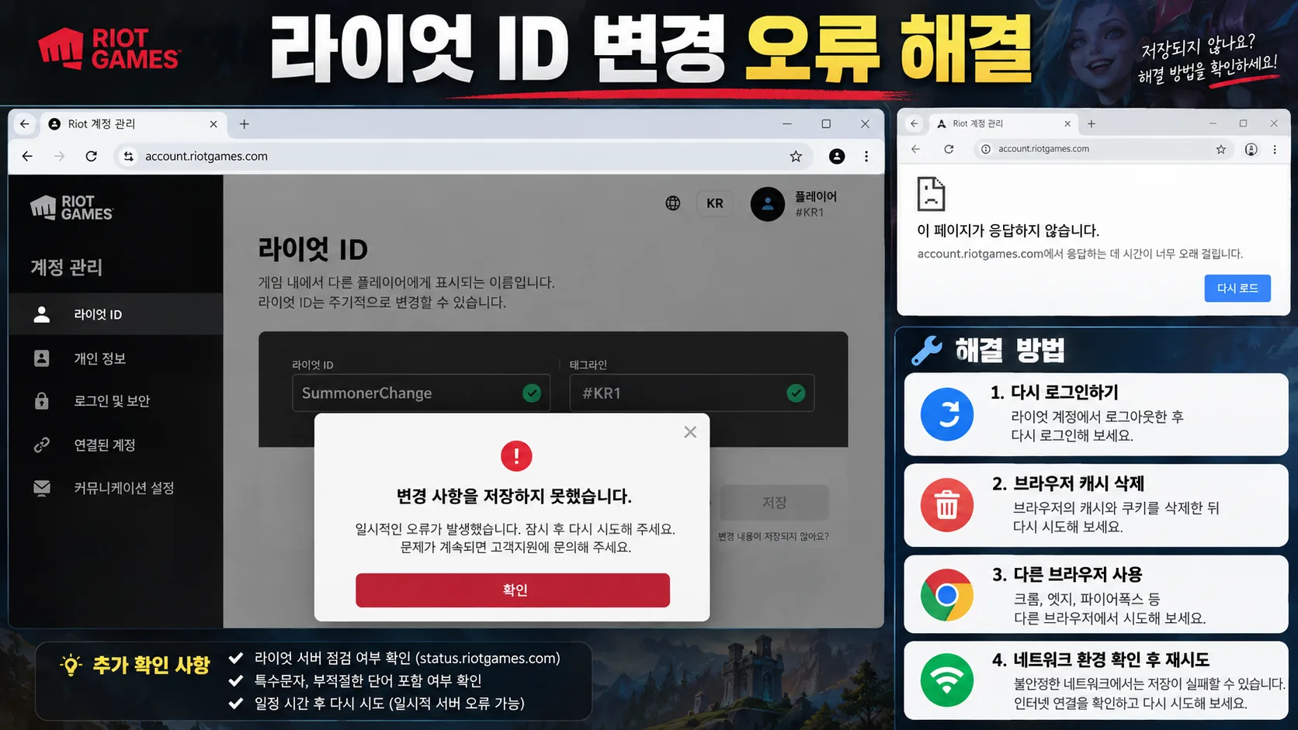Close Riot 계정 관리 tab in second browser
Image resolution: width=1298 pixels, height=730 pixels.
tap(1067, 123)
